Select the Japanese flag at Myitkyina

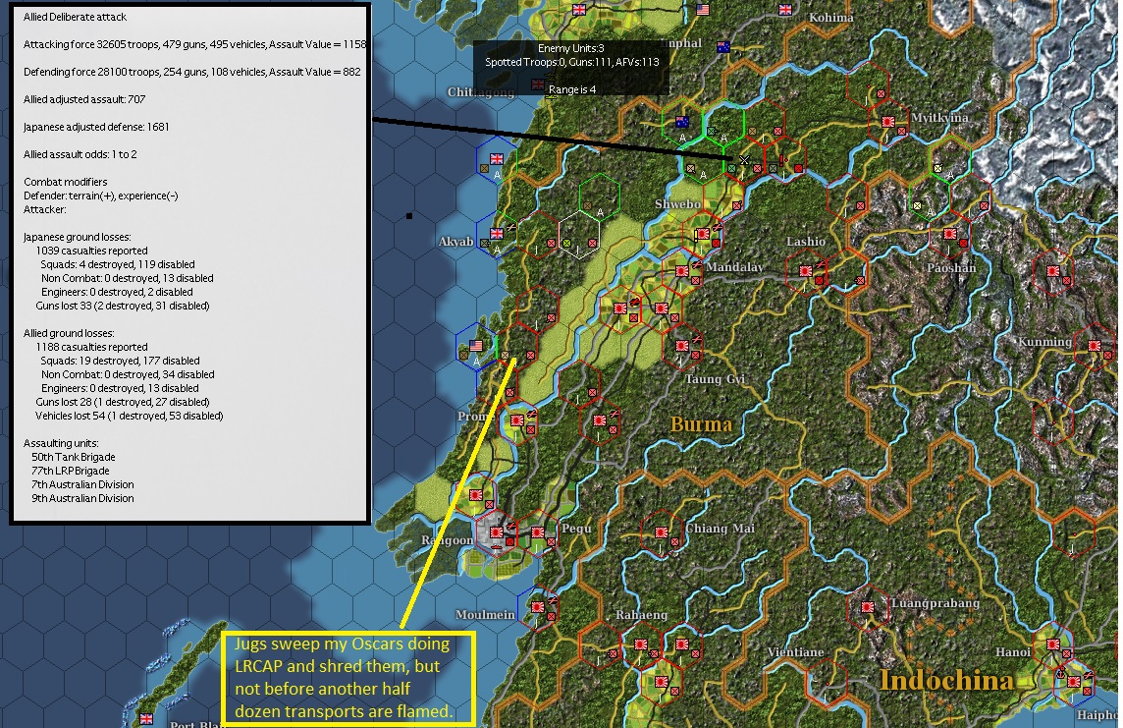click(x=888, y=122)
